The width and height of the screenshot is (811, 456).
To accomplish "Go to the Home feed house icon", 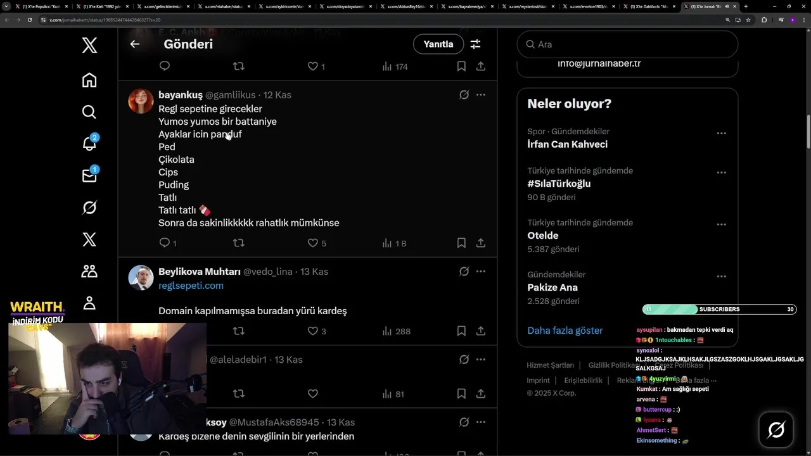I will 89,80.
